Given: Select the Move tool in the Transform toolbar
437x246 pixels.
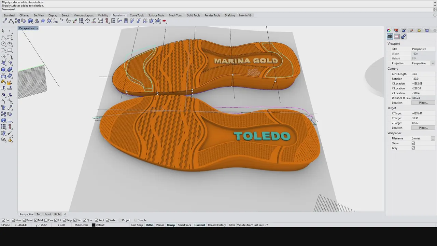Looking at the screenshot, I should coord(5,21).
